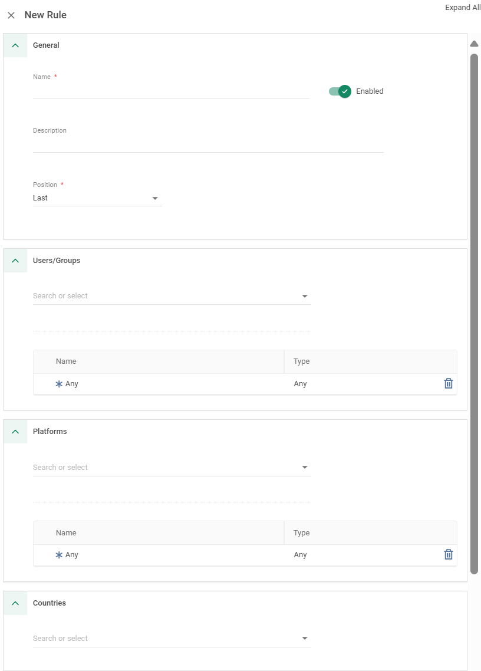Image resolution: width=481 pixels, height=671 pixels.
Task: Delete the Any row in Platforms
Action: click(448, 554)
